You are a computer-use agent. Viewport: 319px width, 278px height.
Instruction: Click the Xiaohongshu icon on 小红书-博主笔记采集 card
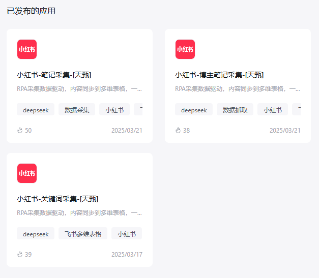click(x=185, y=49)
